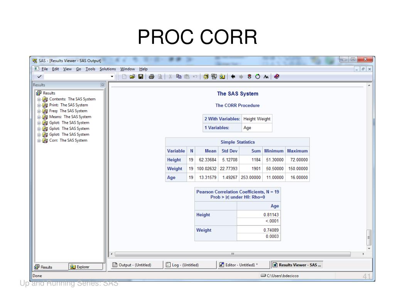Expand the third Gplot tree node
The height and width of the screenshot is (296, 395).
pos(39,135)
